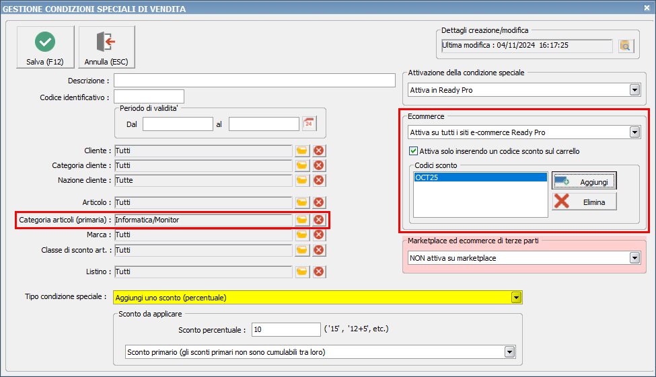The height and width of the screenshot is (377, 656).
Task: Open the 'Sconto primario' dropdown
Action: (509, 352)
